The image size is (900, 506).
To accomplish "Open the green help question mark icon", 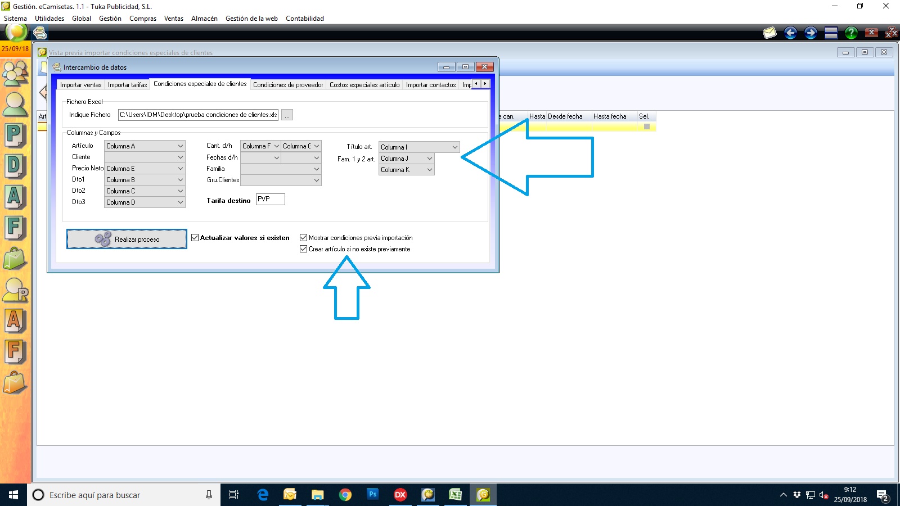I will [851, 33].
